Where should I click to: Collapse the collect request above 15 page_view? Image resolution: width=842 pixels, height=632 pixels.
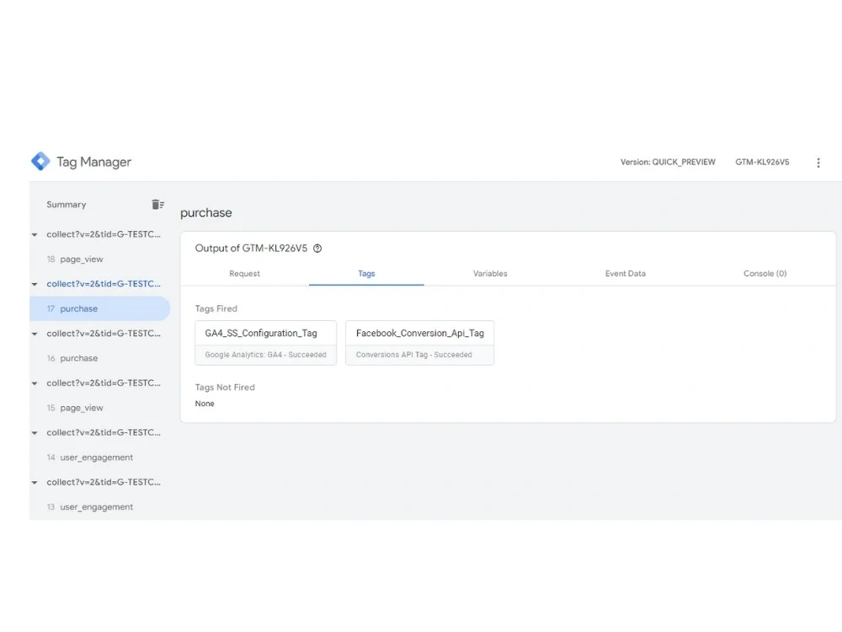[x=35, y=383]
